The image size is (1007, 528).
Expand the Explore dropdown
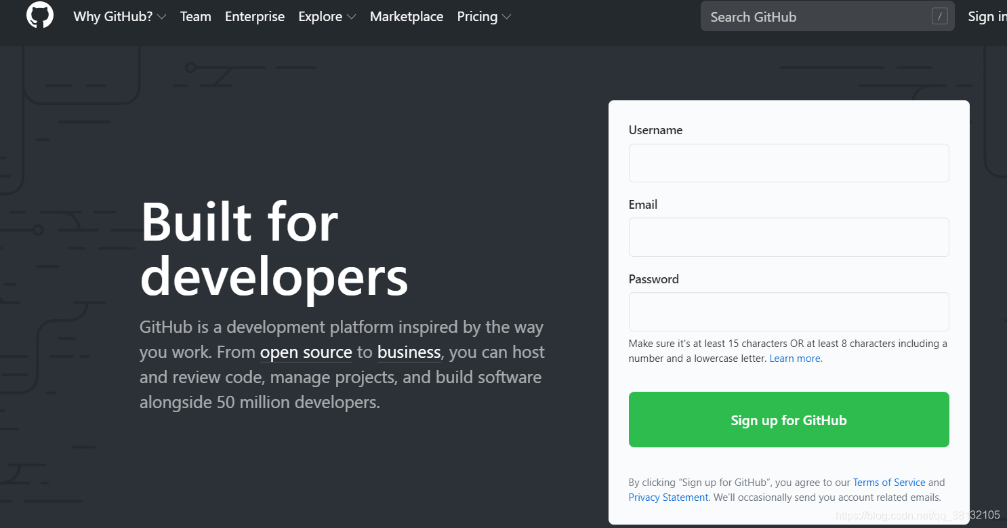click(x=327, y=16)
